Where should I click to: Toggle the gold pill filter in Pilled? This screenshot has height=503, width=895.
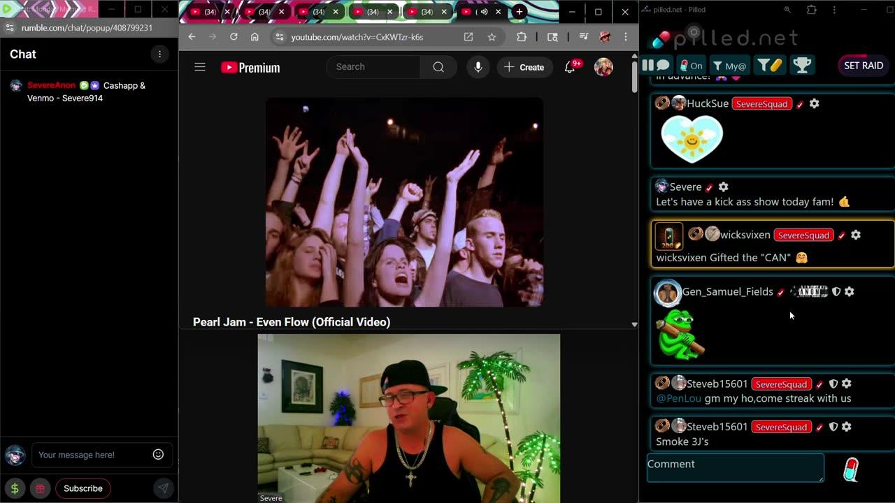point(770,65)
